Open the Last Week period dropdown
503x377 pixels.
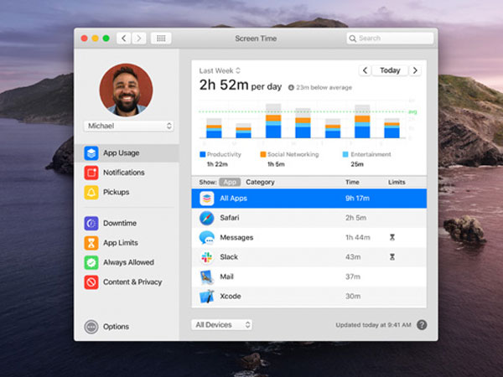point(220,70)
